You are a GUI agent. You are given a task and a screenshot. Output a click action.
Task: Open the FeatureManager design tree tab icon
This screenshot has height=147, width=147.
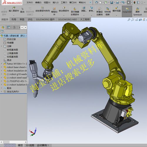(3, 27)
